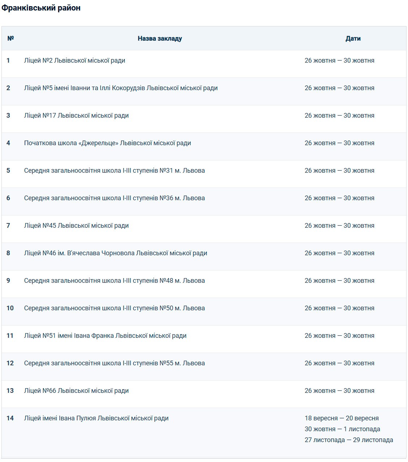Select Ліцей №51 імені Івана Франка
The image size is (408, 462).
(x=105, y=336)
